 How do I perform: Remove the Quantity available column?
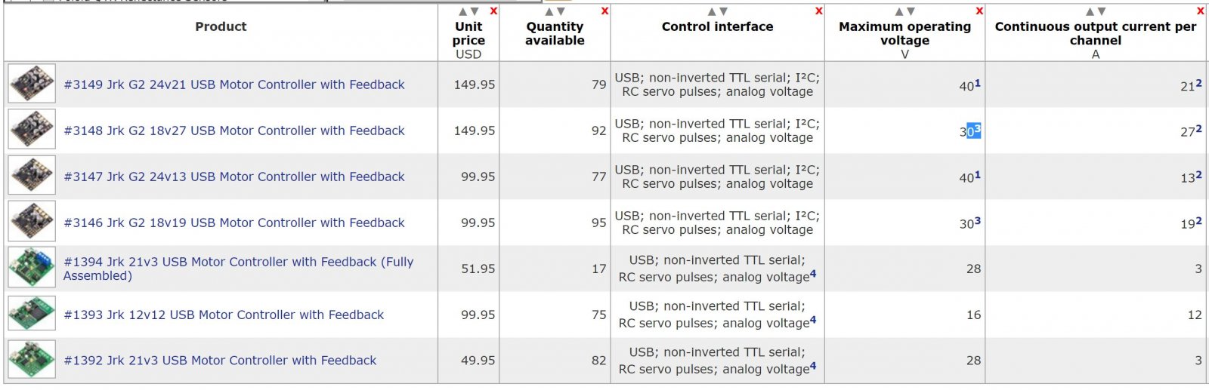tap(604, 11)
